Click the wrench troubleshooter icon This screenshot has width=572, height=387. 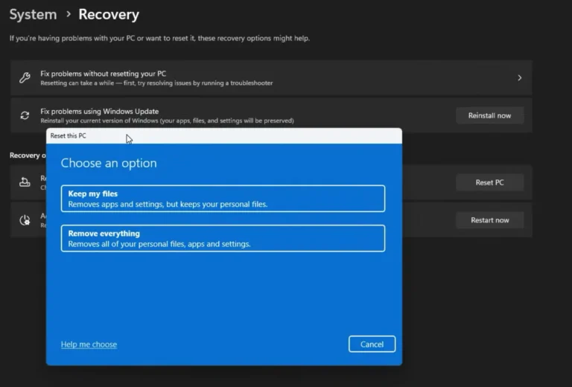(x=25, y=77)
